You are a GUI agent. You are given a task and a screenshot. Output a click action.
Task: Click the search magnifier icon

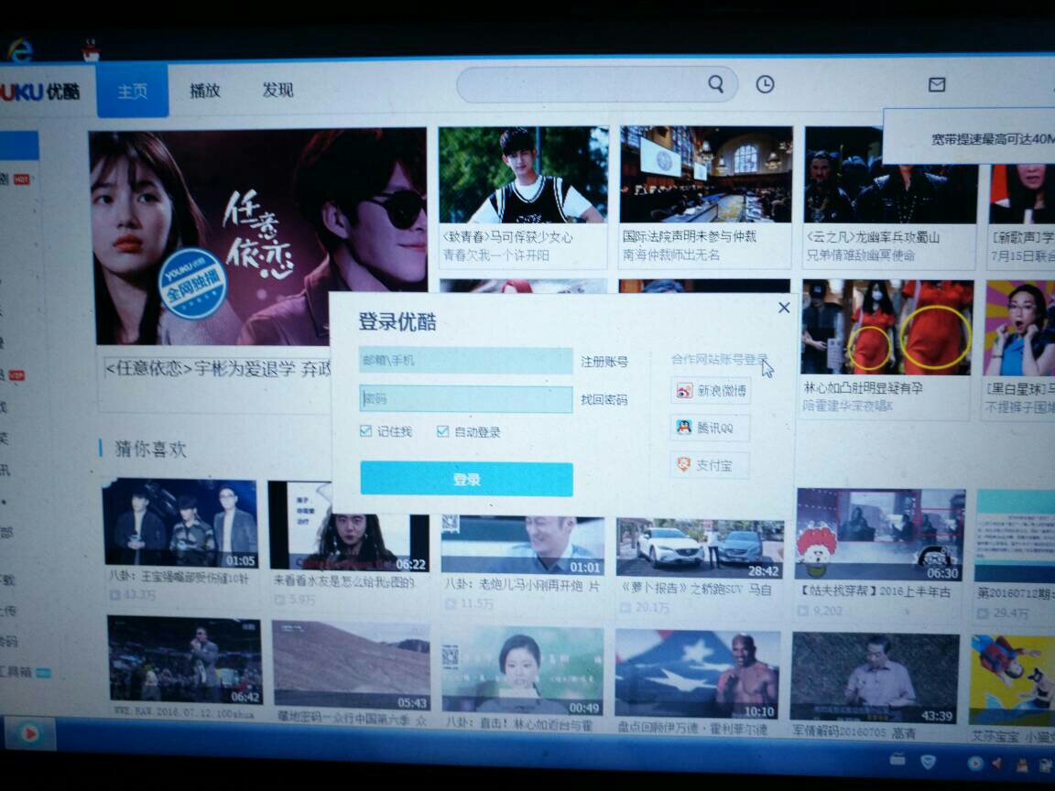point(716,84)
